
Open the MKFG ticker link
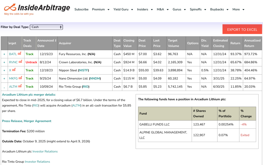13,78
